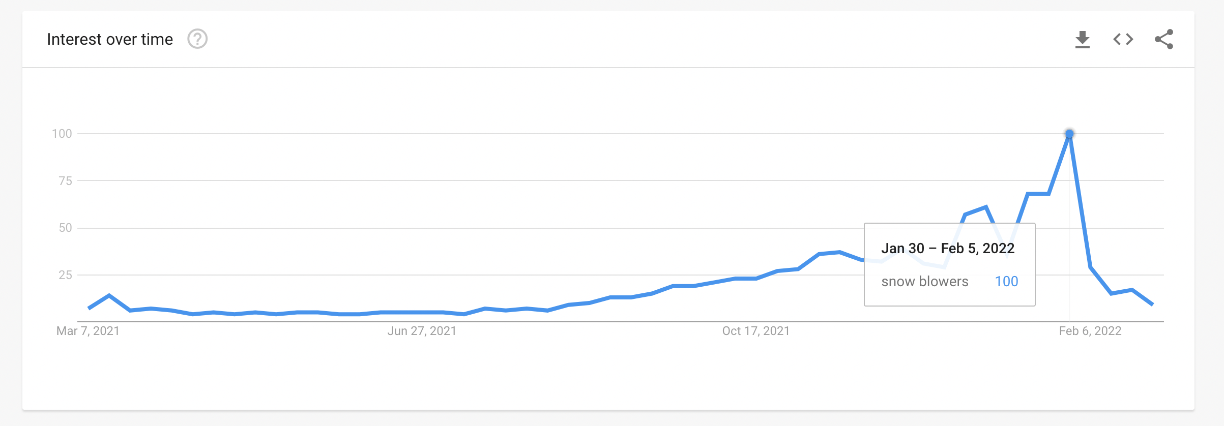Click the 100 value in tooltip
Screen dimensions: 1224x426
[1006, 282]
